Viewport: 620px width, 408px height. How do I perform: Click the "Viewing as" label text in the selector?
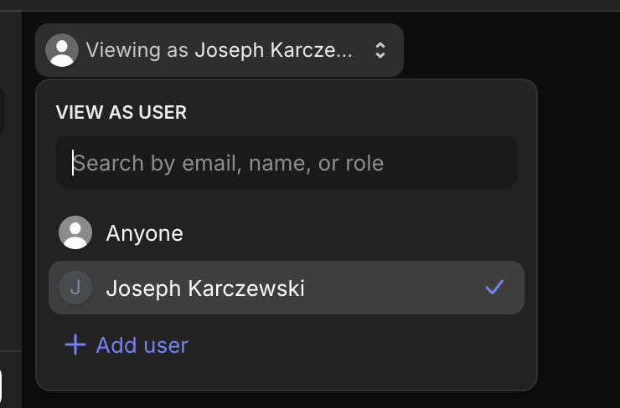[x=137, y=50]
